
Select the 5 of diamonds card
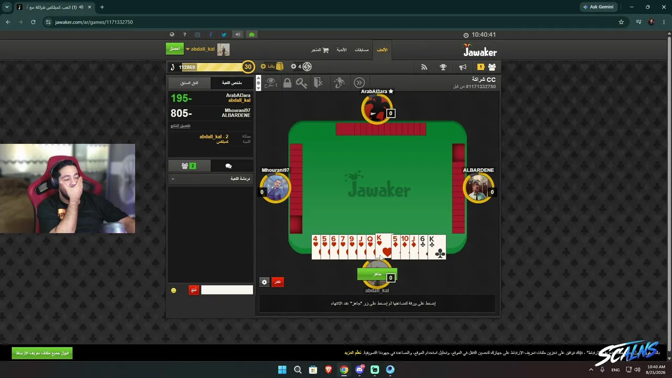pyautogui.click(x=396, y=247)
